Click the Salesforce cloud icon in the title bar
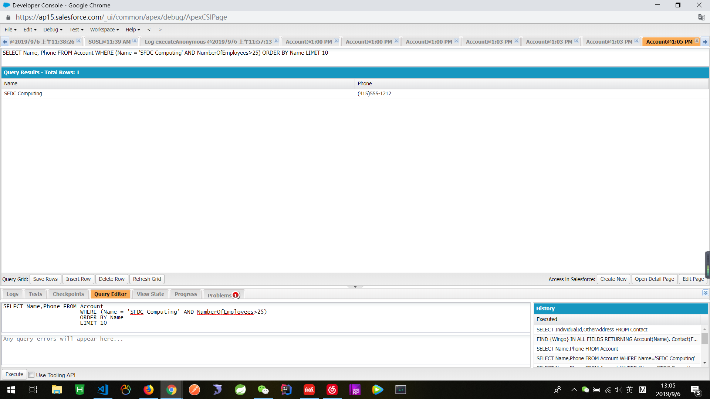This screenshot has width=710, height=399. [x=6, y=5]
